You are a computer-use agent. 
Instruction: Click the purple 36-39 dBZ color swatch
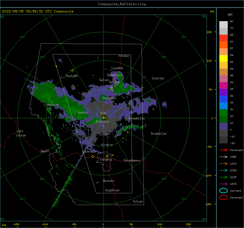click(x=223, y=92)
